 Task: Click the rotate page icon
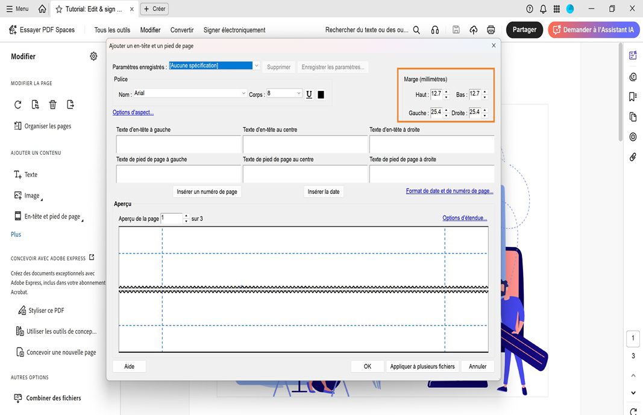(17, 104)
